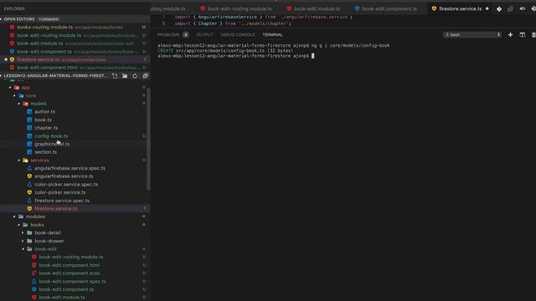
Task: Open graphicnovel.ts file
Action: pyautogui.click(x=52, y=144)
